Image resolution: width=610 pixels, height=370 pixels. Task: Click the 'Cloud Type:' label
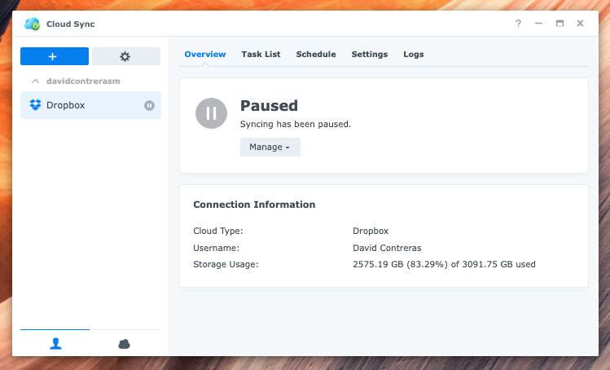click(x=218, y=231)
